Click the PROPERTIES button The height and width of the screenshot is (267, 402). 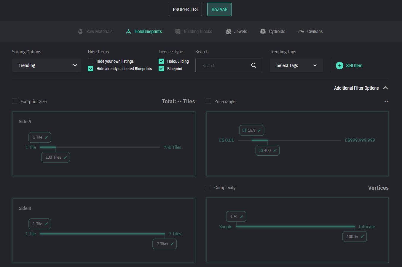185,9
